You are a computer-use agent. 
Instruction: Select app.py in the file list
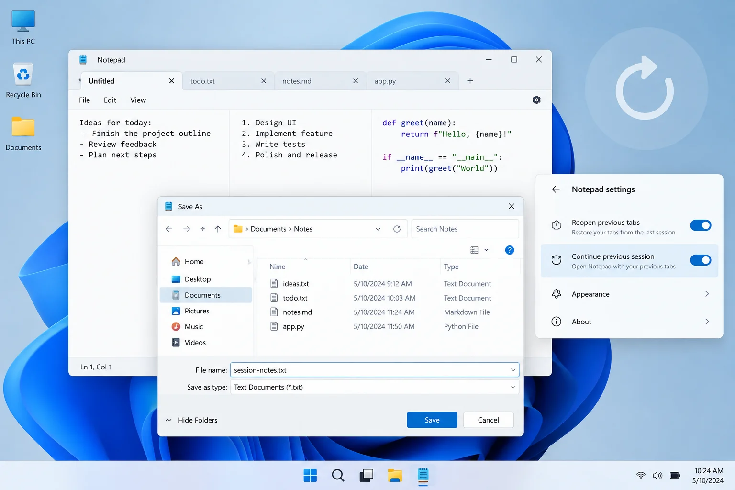pos(293,326)
